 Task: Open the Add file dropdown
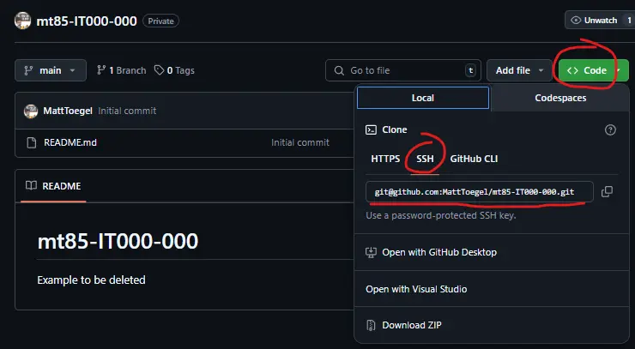pos(519,70)
